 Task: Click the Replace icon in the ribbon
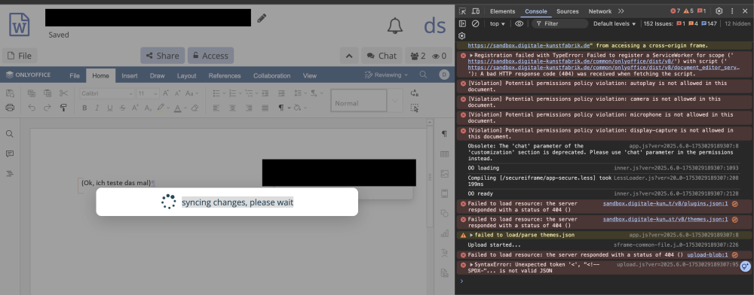[x=415, y=93]
